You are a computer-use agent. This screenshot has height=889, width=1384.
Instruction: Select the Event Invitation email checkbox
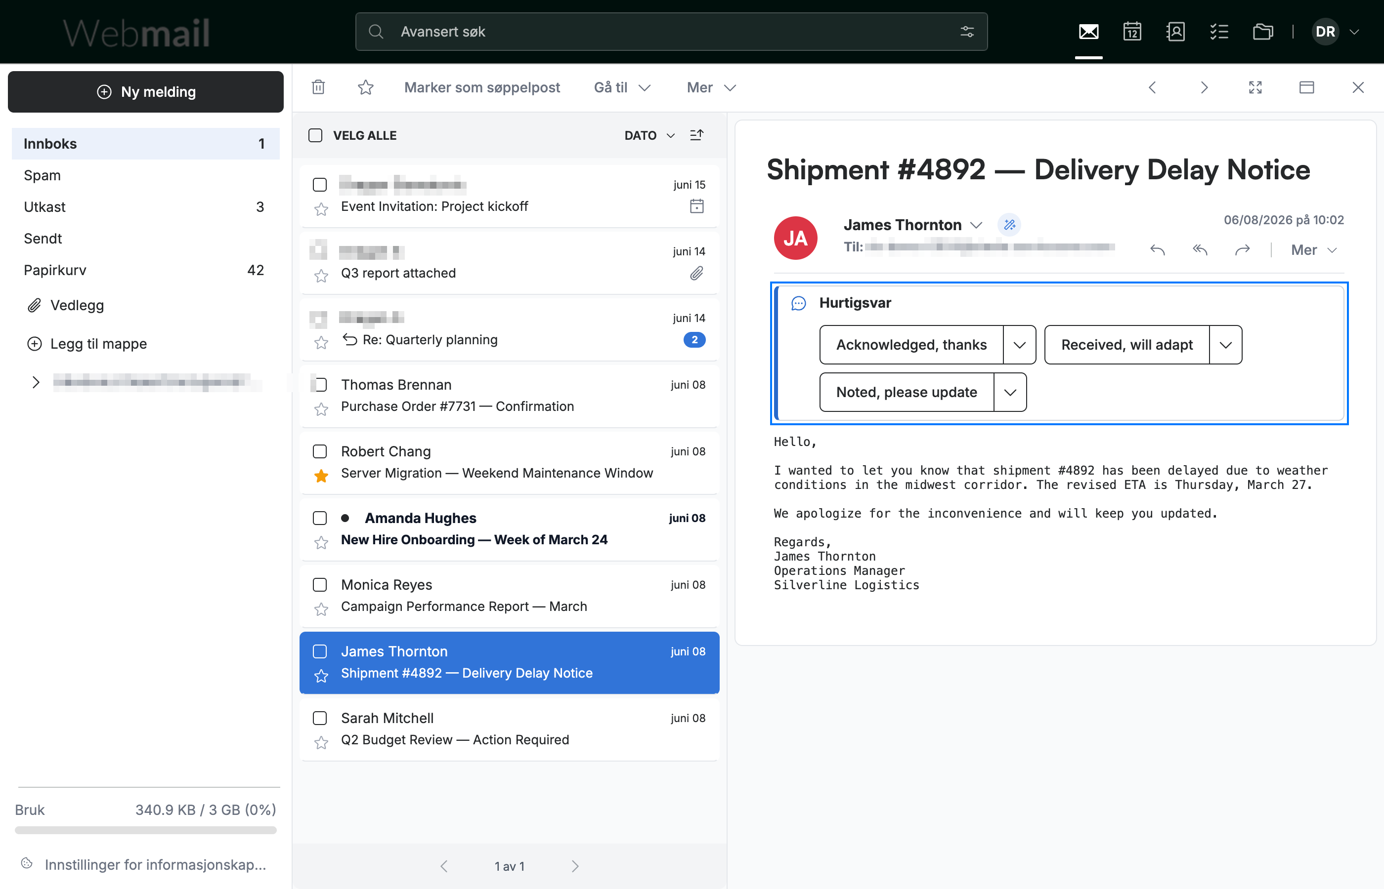click(x=319, y=185)
